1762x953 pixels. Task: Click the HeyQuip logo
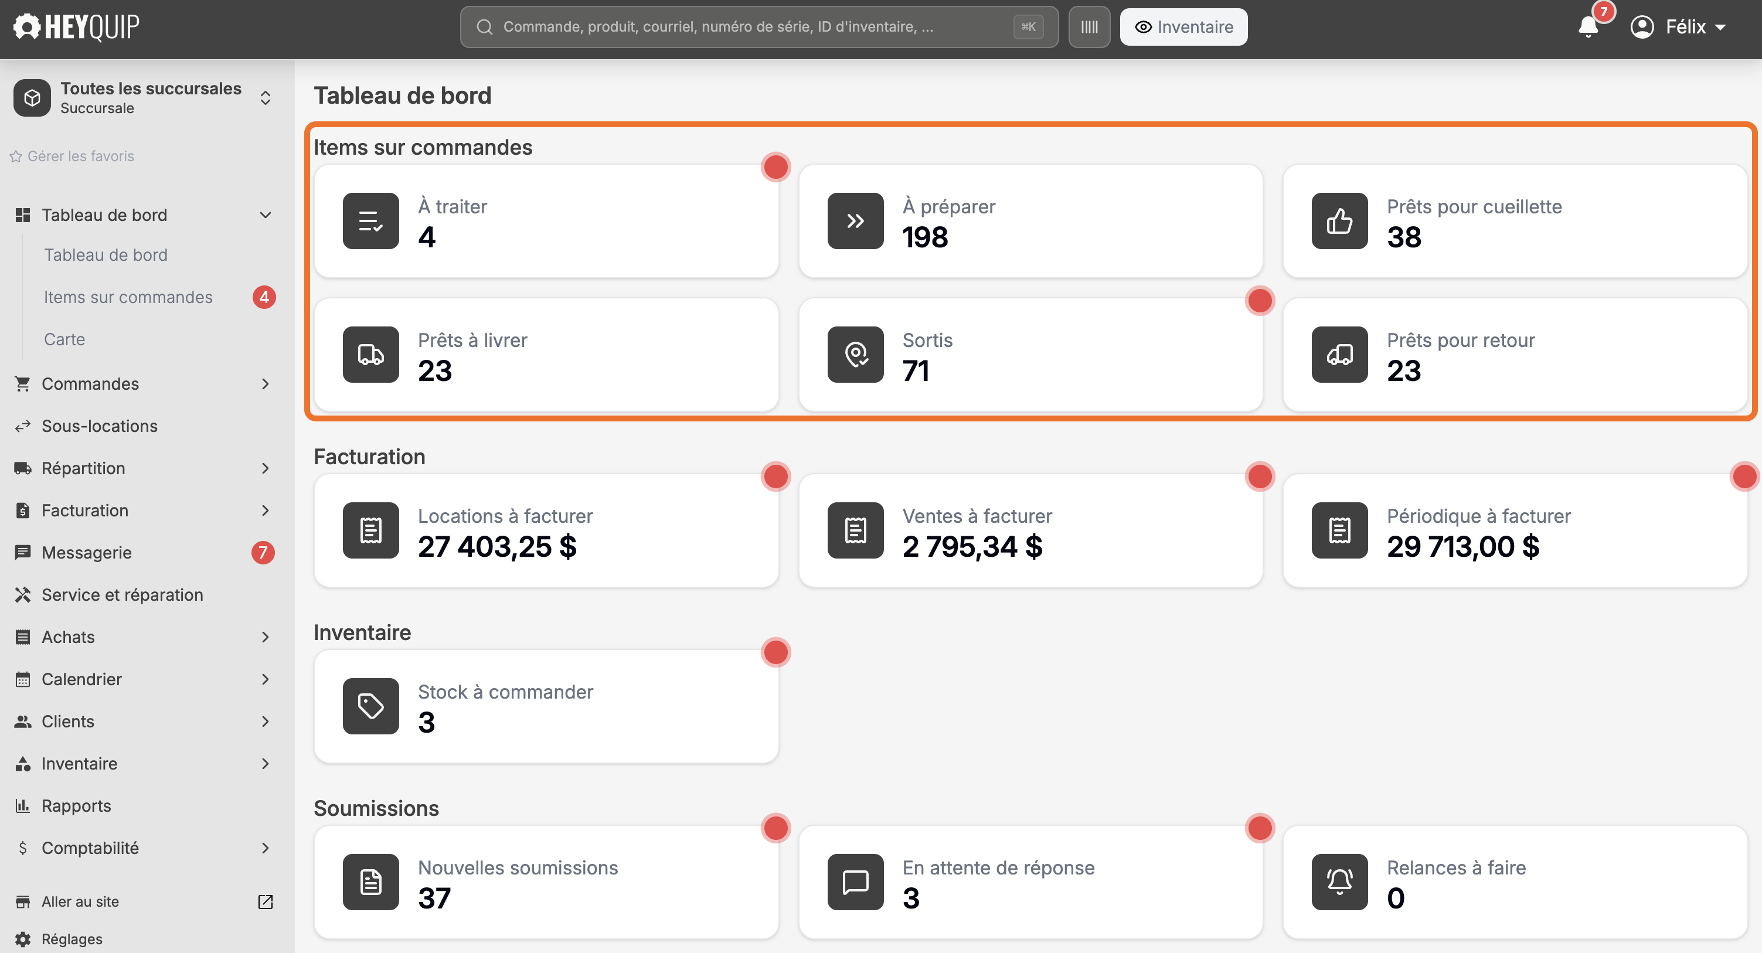[76, 27]
